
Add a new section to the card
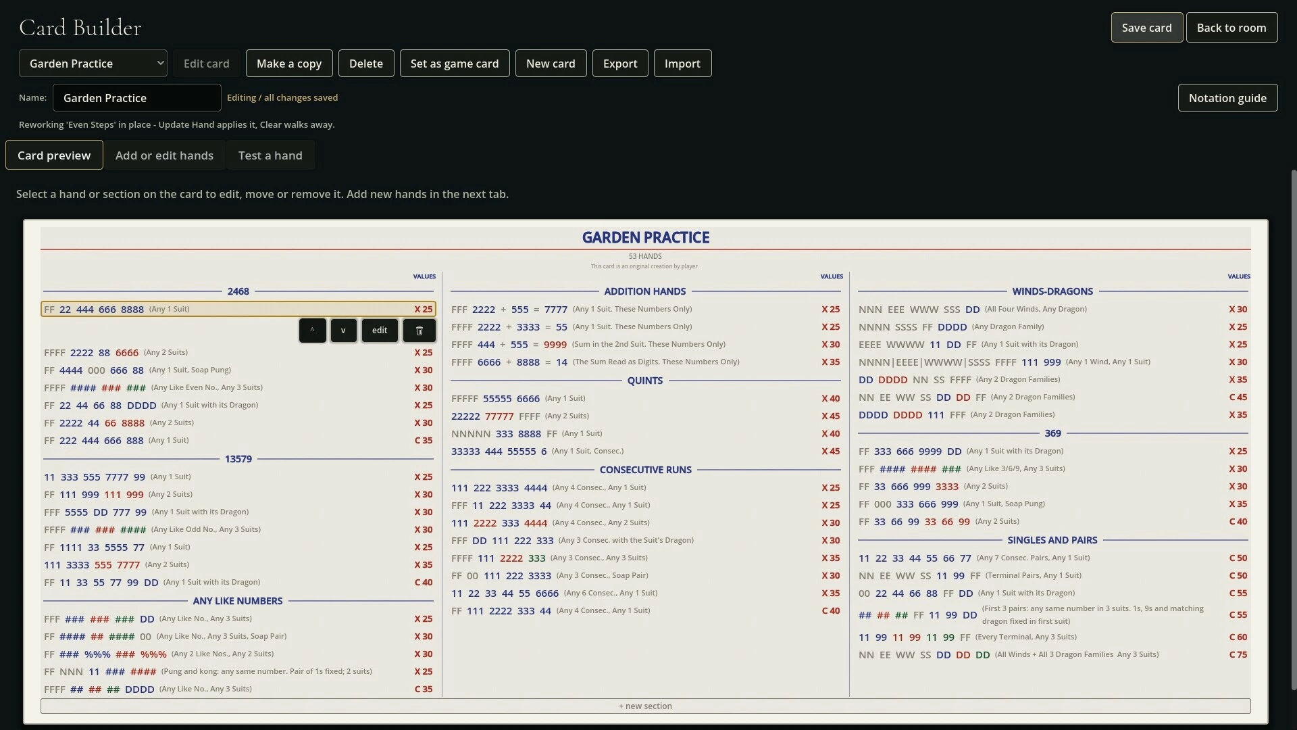[645, 706]
